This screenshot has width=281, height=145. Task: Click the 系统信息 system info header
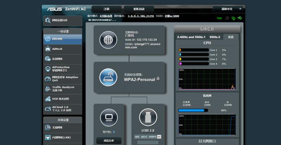207,29
